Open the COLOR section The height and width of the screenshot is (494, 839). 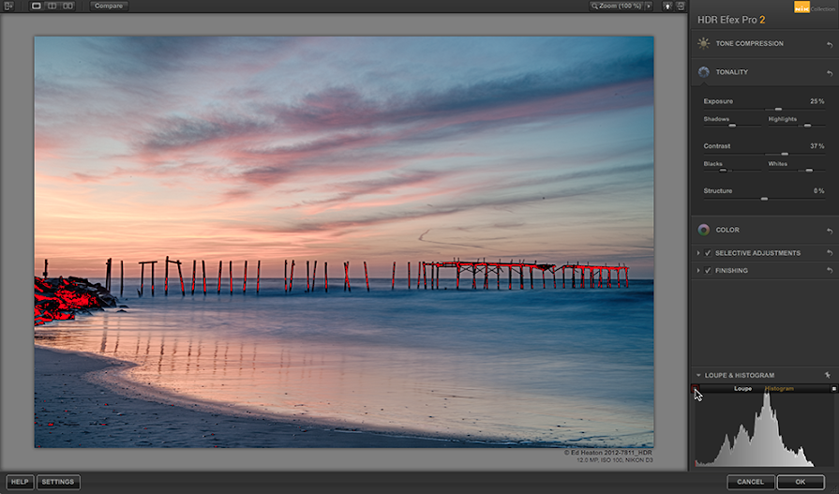pyautogui.click(x=727, y=230)
